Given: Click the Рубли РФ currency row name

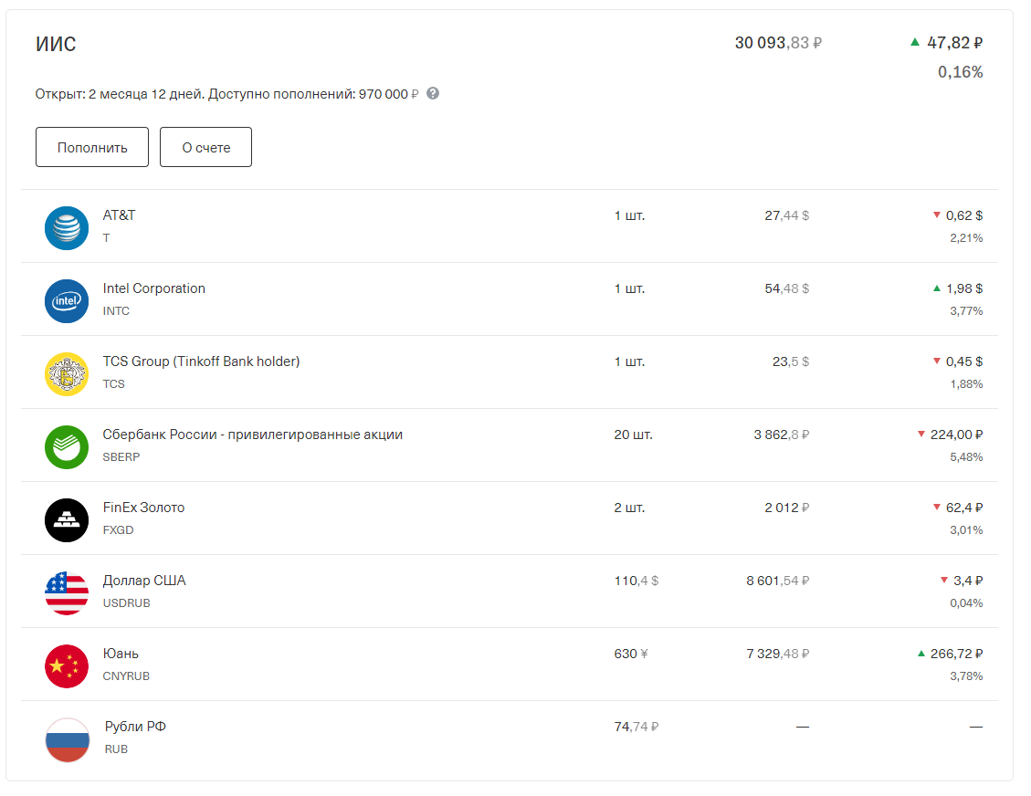Looking at the screenshot, I should pyautogui.click(x=135, y=727).
